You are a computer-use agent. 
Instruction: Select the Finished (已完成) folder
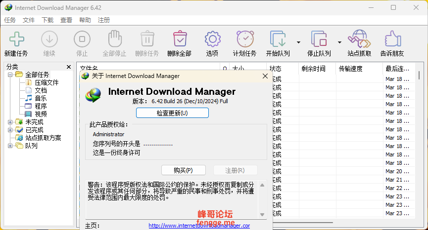pos(34,130)
